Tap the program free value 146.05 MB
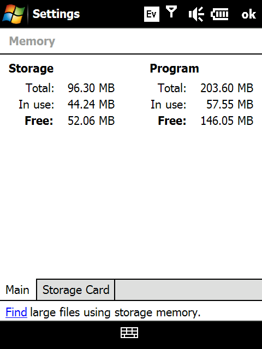This screenshot has height=349, width=262. 227,121
